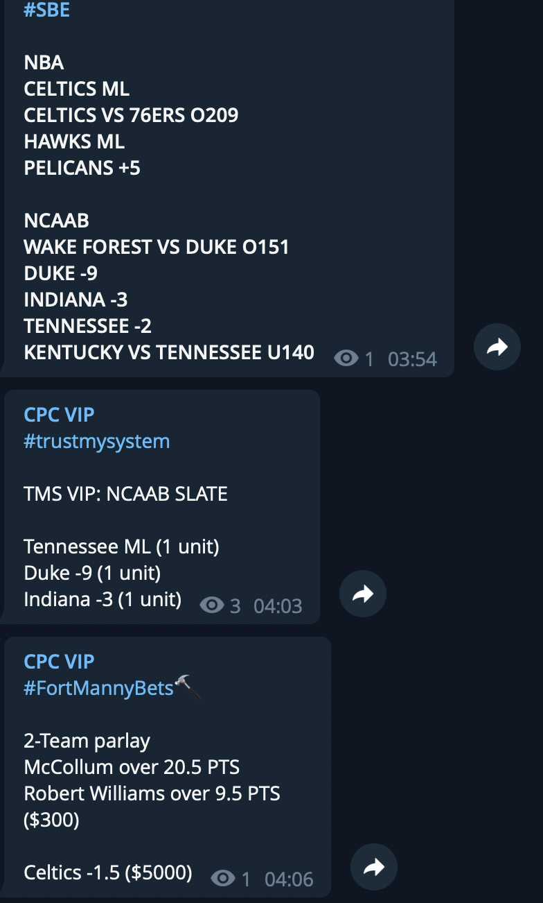Click the views eye icon beside 03:54
Viewport: 543px width, 903px height.
tap(346, 359)
